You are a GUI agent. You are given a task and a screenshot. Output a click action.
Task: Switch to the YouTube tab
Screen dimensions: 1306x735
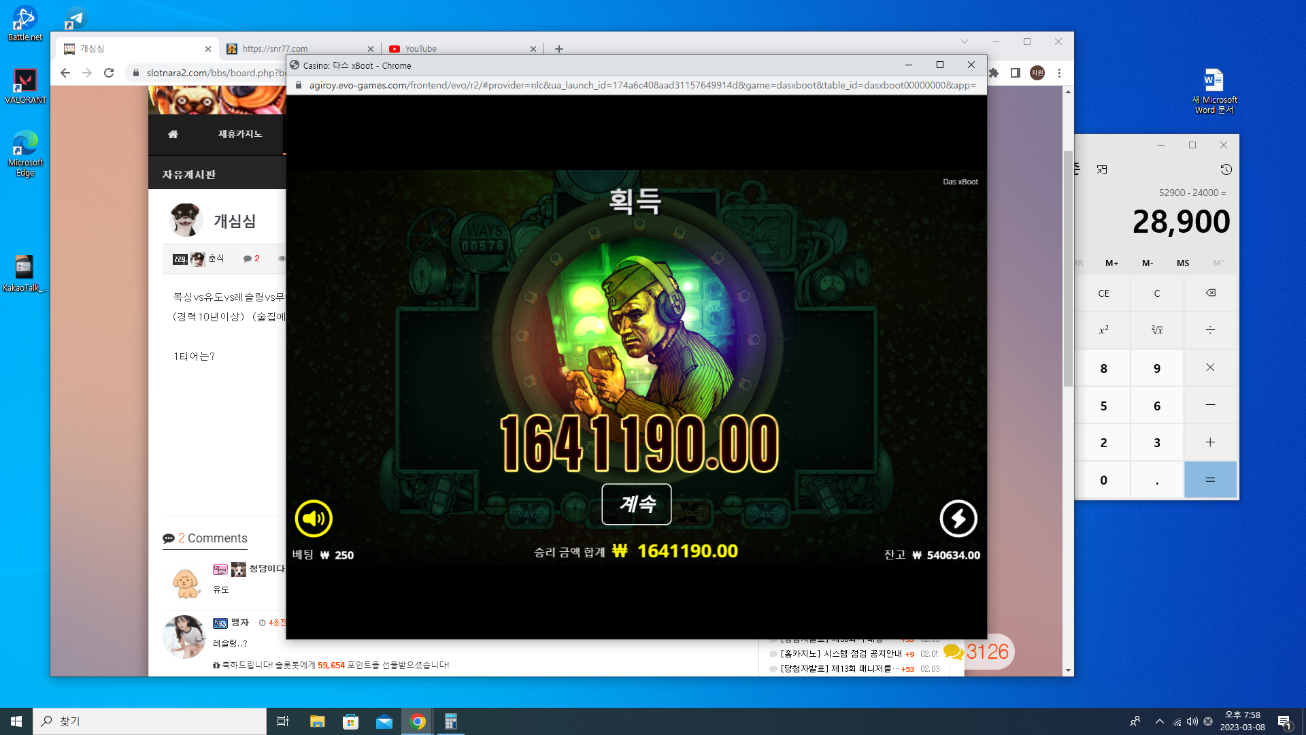click(x=463, y=48)
